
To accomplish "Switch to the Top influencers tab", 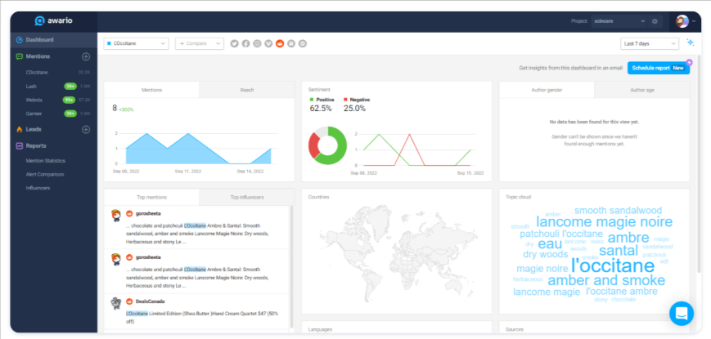I will click(x=245, y=197).
